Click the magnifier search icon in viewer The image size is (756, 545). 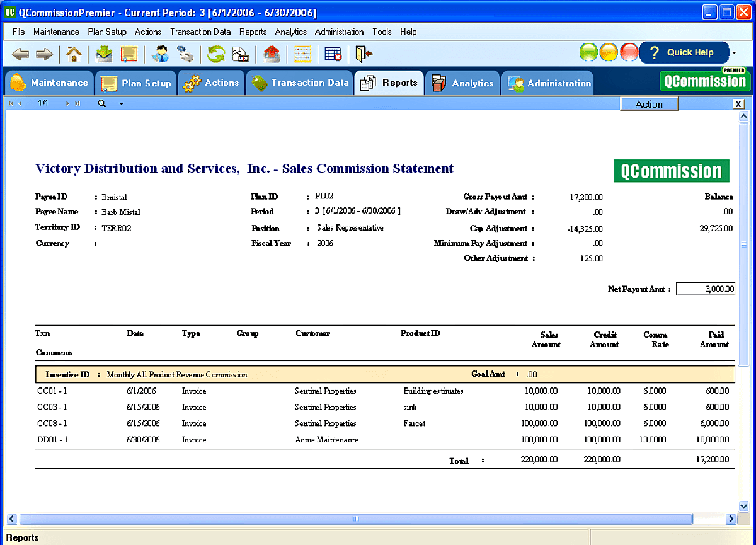101,103
